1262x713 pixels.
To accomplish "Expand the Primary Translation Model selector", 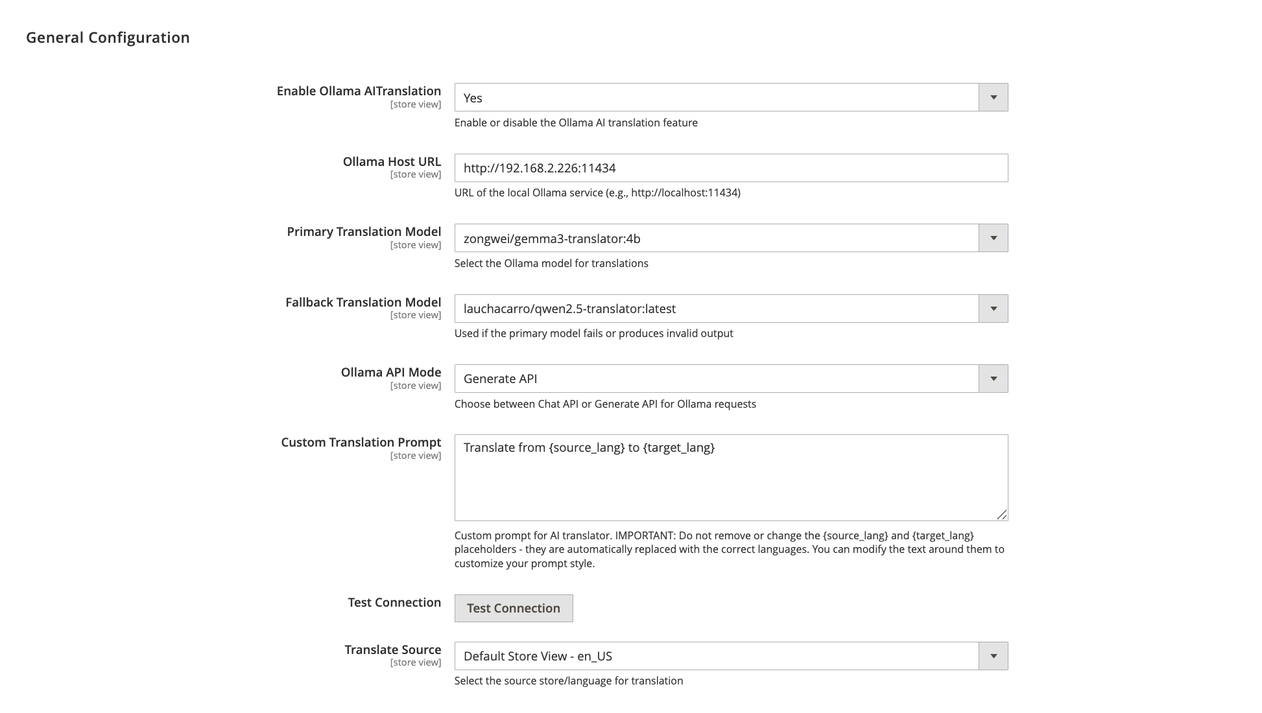I will tap(730, 239).
